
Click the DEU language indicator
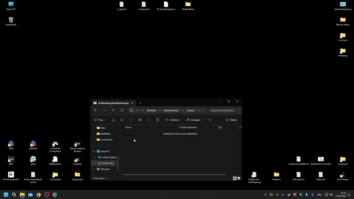click(x=319, y=195)
